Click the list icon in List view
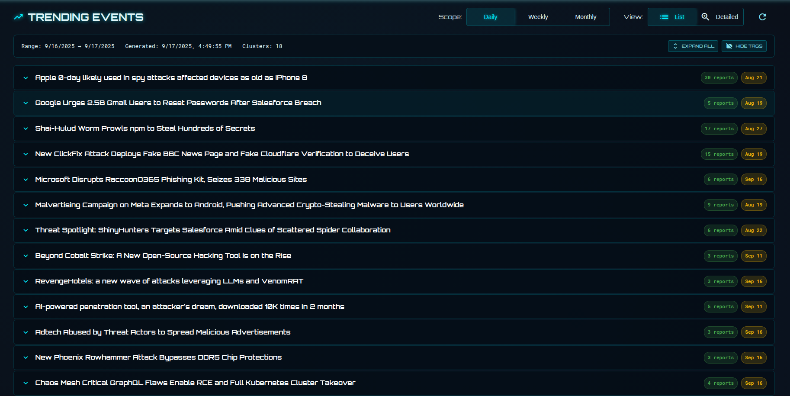Screen dimensions: 790x396 coord(664,17)
